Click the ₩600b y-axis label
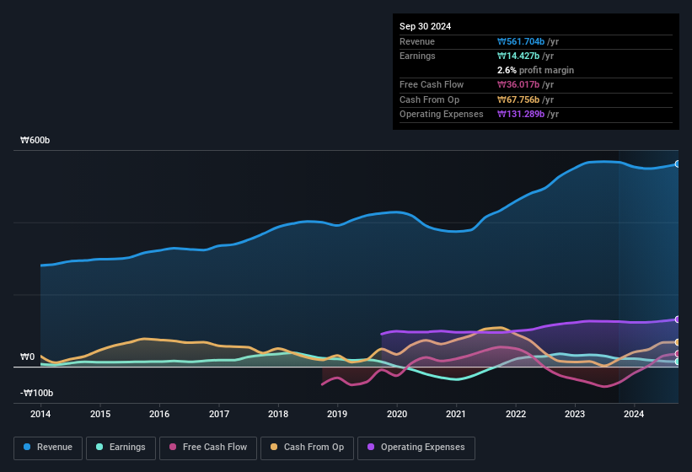Viewport: 692px width, 472px height. coord(35,140)
